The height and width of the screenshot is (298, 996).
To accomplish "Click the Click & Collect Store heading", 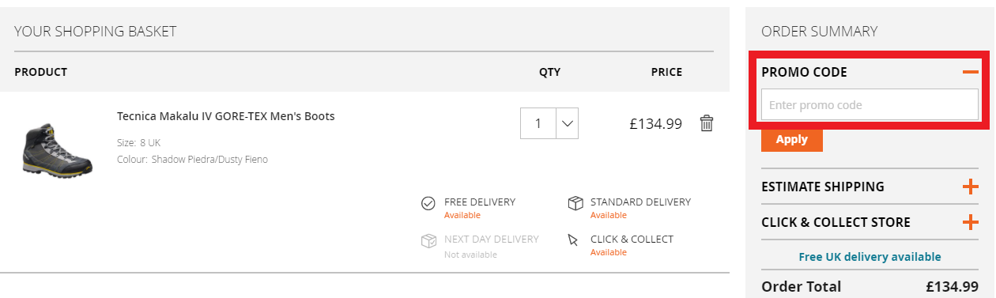I will (836, 223).
